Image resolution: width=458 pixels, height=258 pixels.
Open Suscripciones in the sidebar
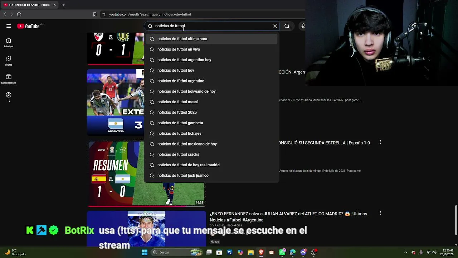(9, 79)
